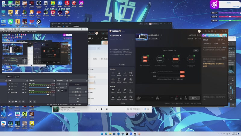
Task: Go back in the Steam window
Action: (x=52, y=27)
